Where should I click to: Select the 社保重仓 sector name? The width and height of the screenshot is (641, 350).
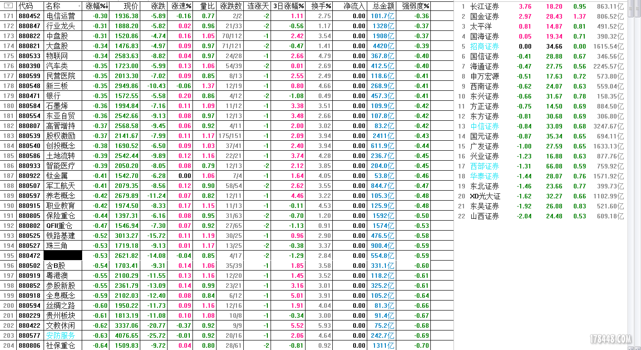click(x=60, y=345)
